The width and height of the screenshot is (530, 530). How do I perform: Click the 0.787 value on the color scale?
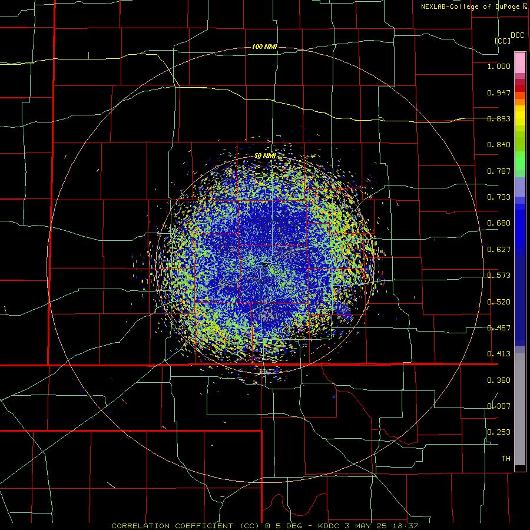pos(499,171)
